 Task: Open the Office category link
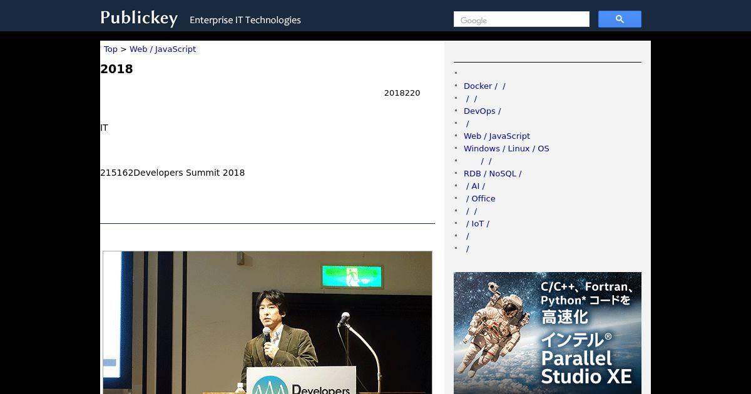point(481,199)
